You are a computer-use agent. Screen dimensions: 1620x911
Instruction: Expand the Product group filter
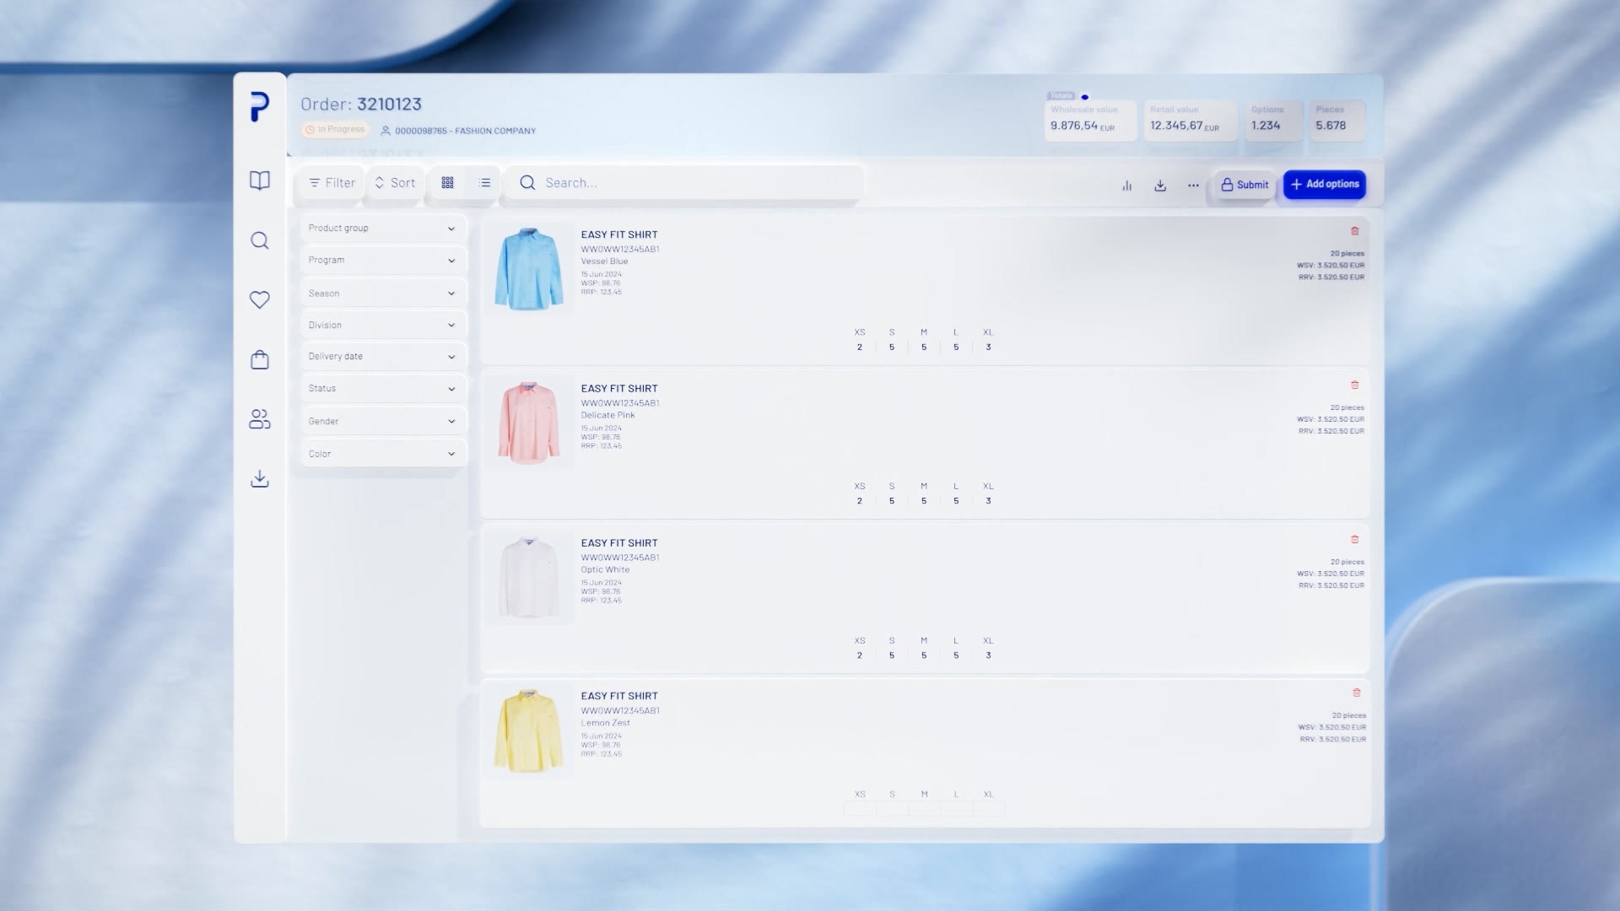tap(382, 229)
